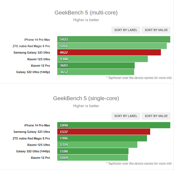Click Xiaomi 12 Pro label in multi-core chart

point(40,66)
